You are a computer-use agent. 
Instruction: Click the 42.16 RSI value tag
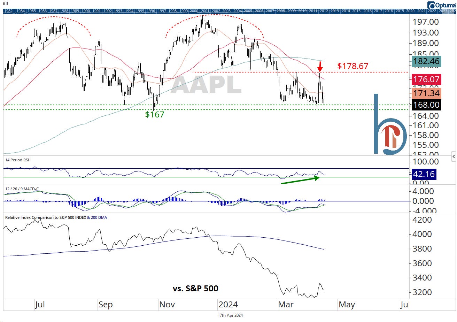pos(424,174)
